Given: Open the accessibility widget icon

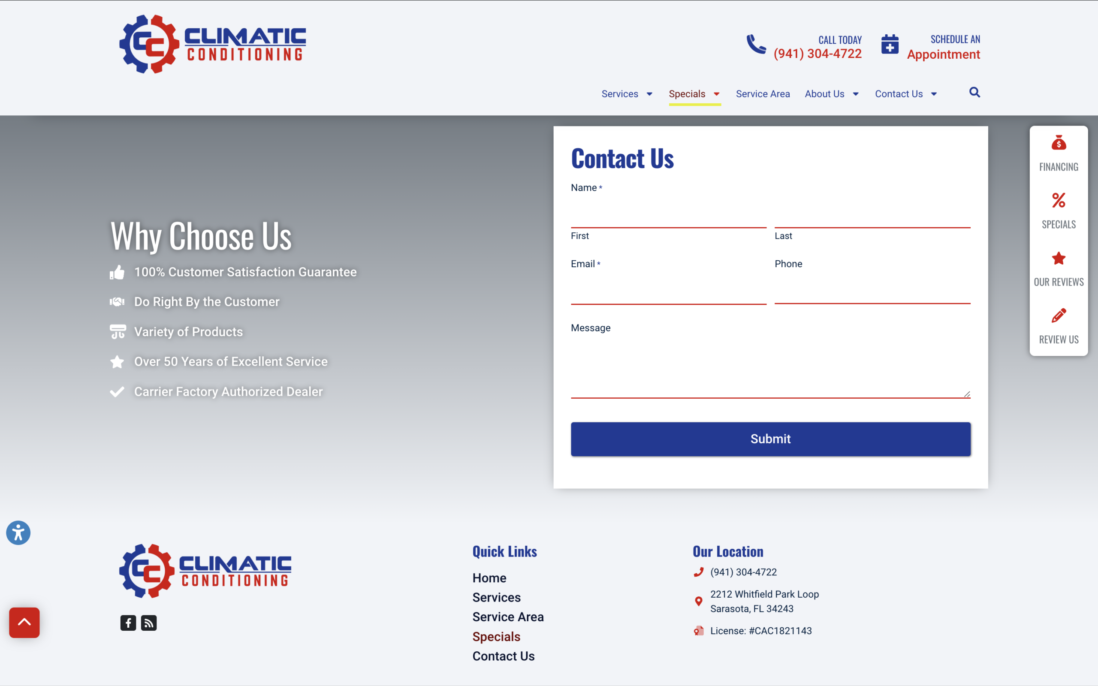Looking at the screenshot, I should pyautogui.click(x=18, y=533).
